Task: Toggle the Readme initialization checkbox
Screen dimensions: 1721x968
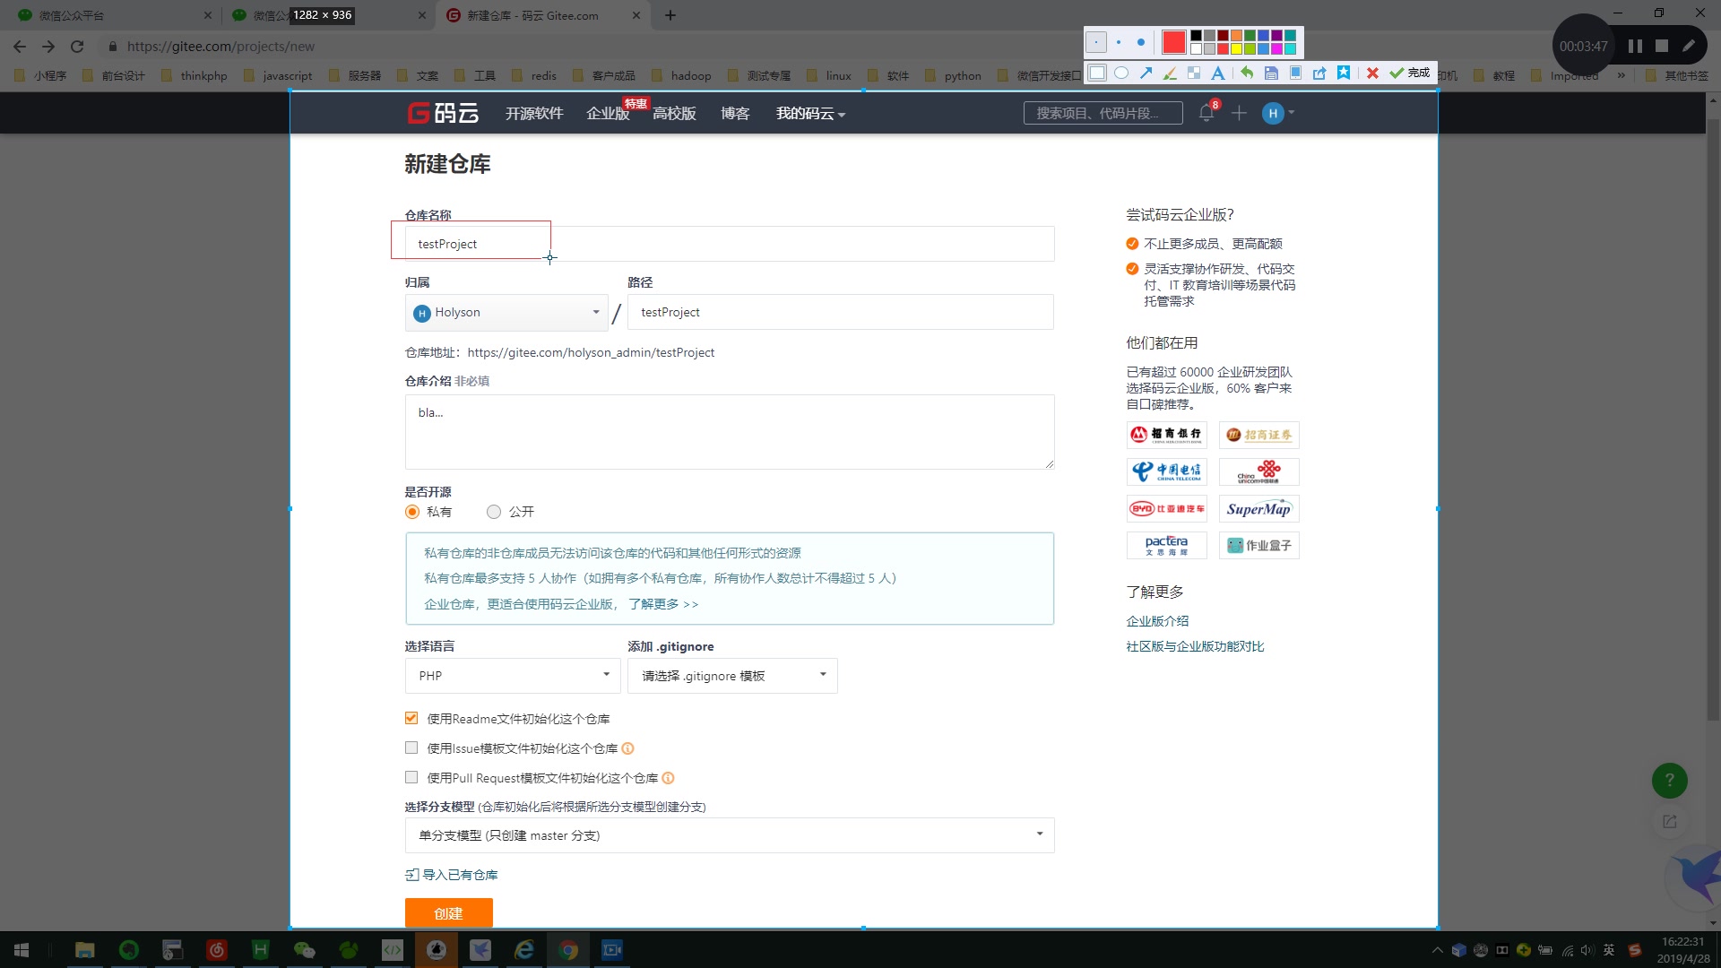Action: pyautogui.click(x=411, y=718)
